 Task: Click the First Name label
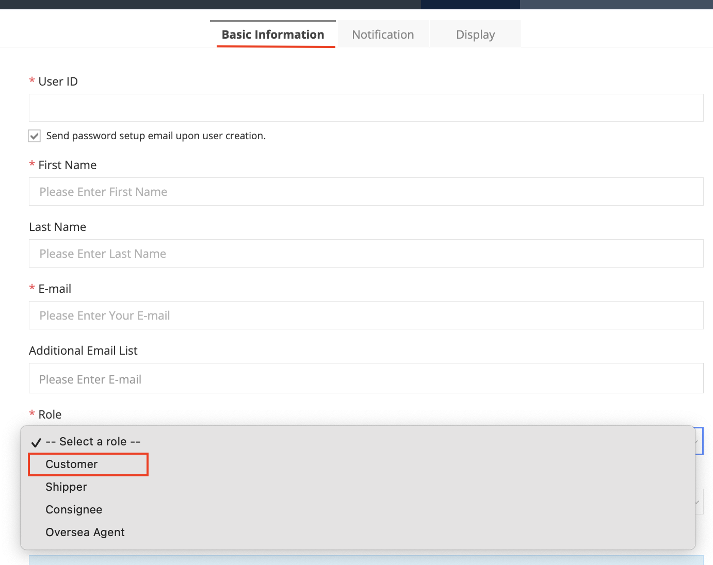67,165
